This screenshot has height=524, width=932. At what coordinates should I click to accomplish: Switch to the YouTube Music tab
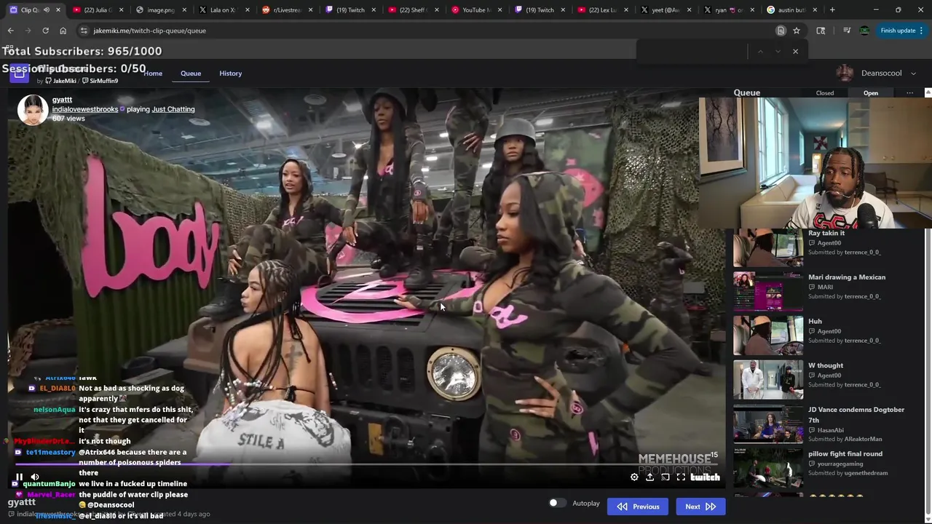pyautogui.click(x=477, y=10)
